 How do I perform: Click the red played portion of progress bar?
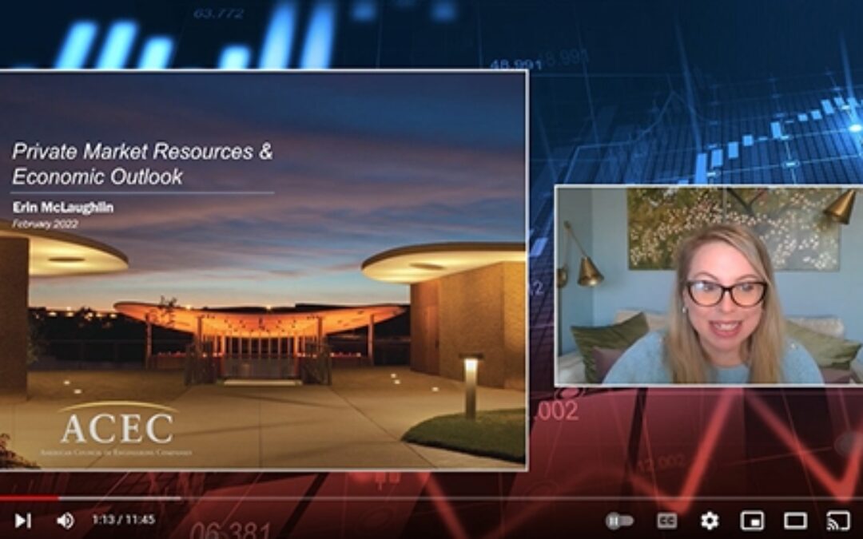pos(29,498)
